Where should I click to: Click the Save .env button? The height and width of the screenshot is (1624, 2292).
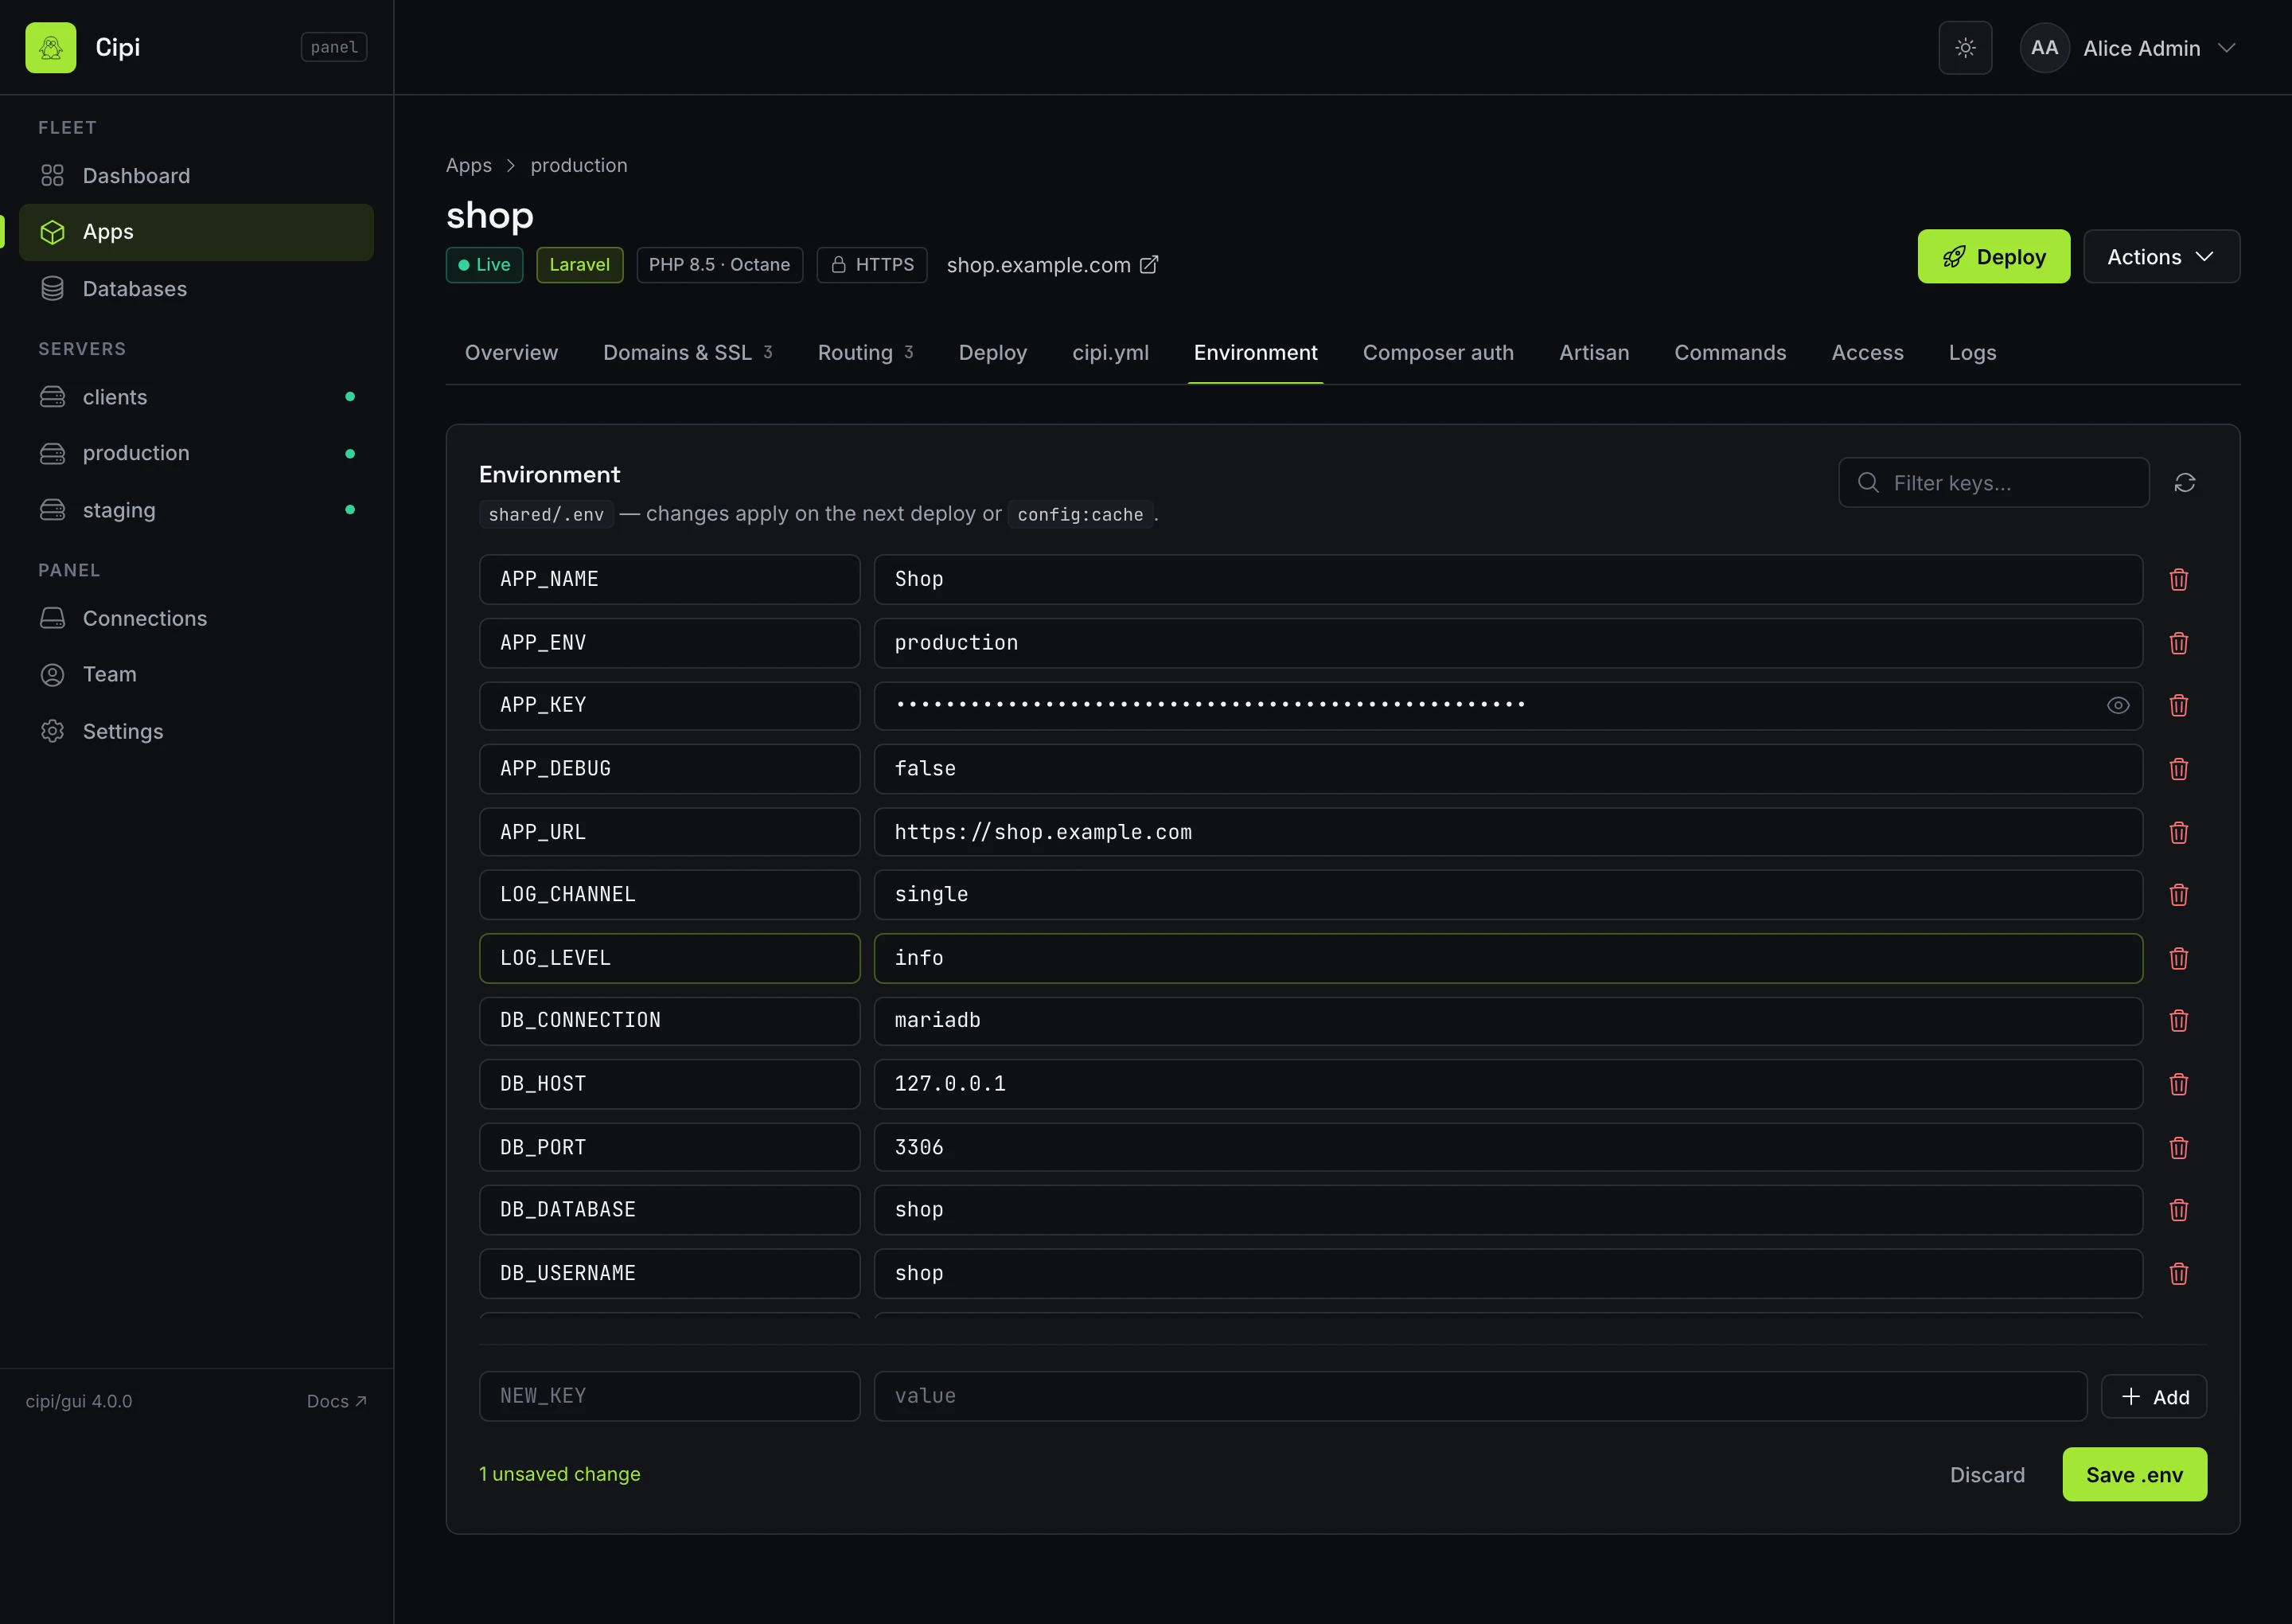[2134, 1474]
